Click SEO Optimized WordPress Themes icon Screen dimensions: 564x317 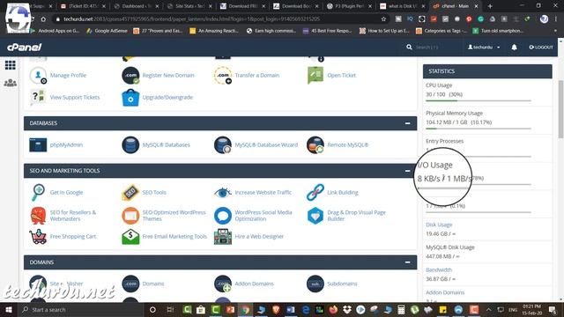(130, 216)
